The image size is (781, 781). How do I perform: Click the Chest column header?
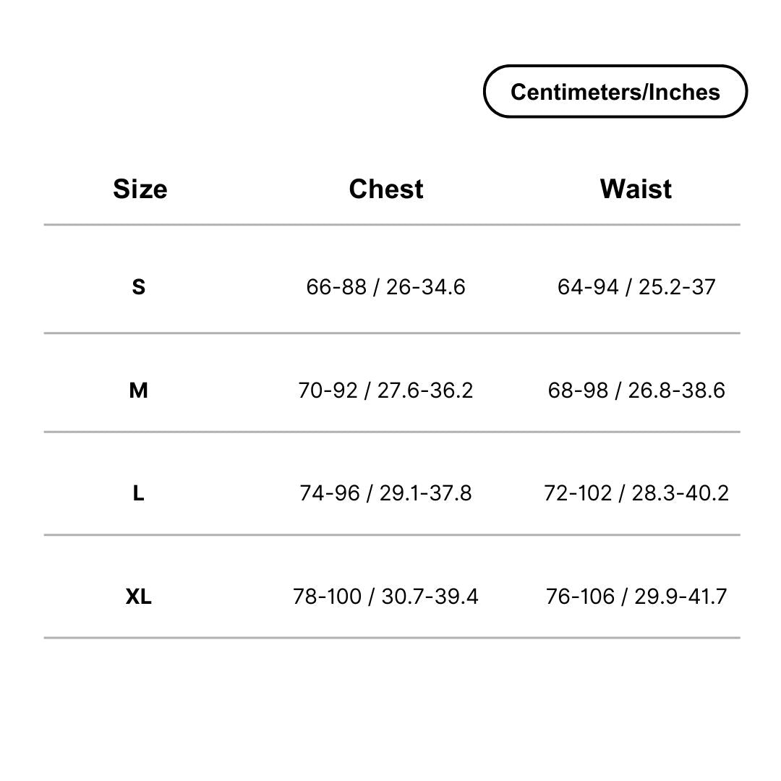(386, 189)
